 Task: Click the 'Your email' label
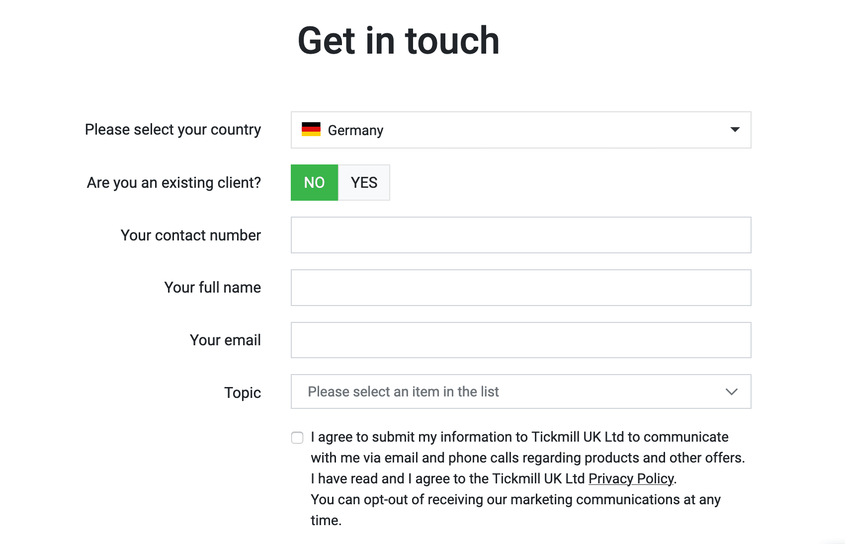pos(225,340)
